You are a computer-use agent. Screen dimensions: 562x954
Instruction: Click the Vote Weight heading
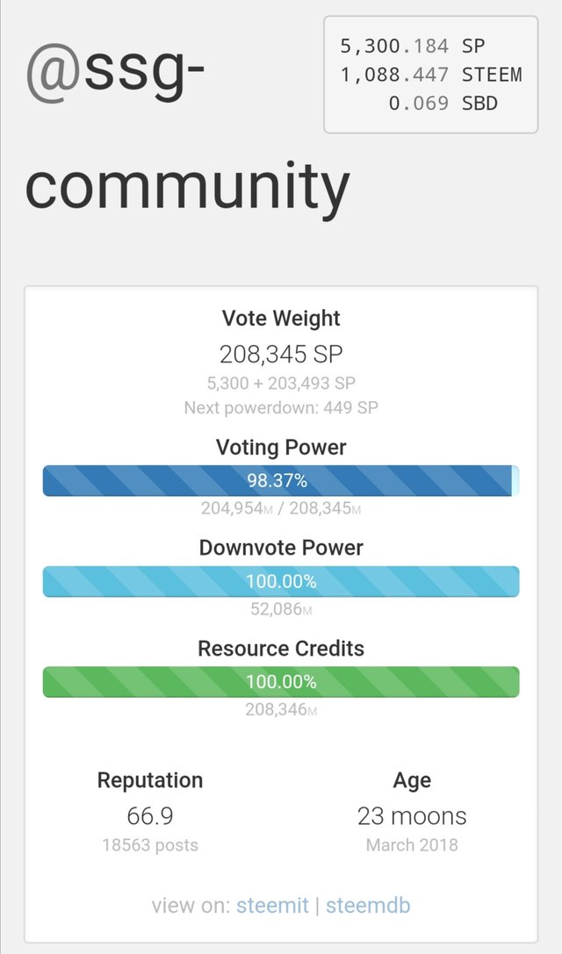(x=281, y=318)
